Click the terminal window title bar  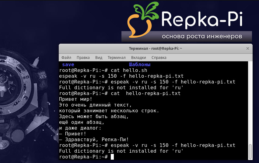[x=155, y=49]
